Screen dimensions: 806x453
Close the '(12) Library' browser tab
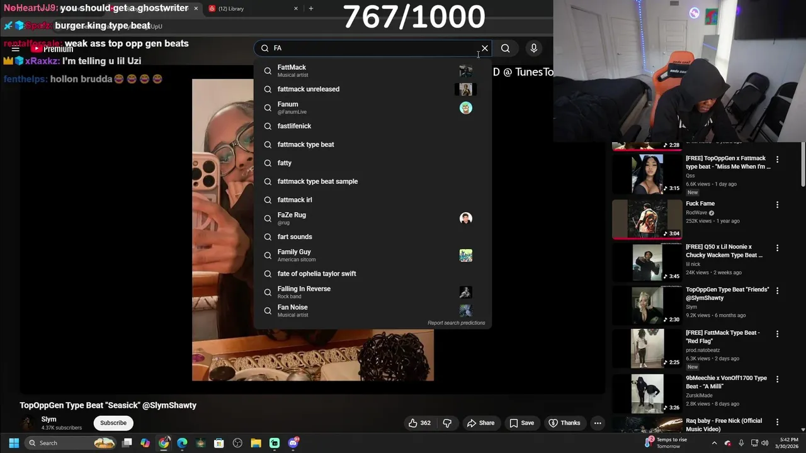[296, 8]
